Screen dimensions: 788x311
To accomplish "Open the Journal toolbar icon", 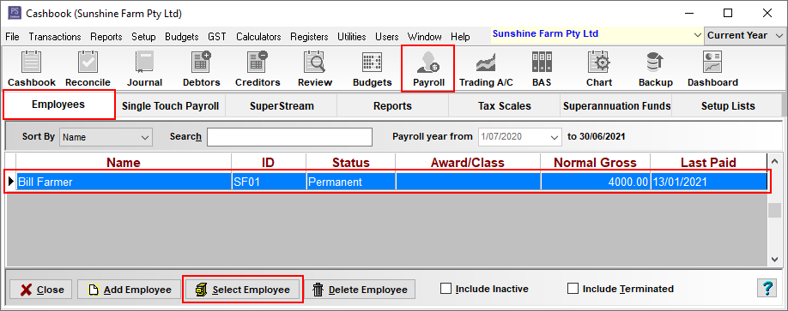I will (144, 69).
